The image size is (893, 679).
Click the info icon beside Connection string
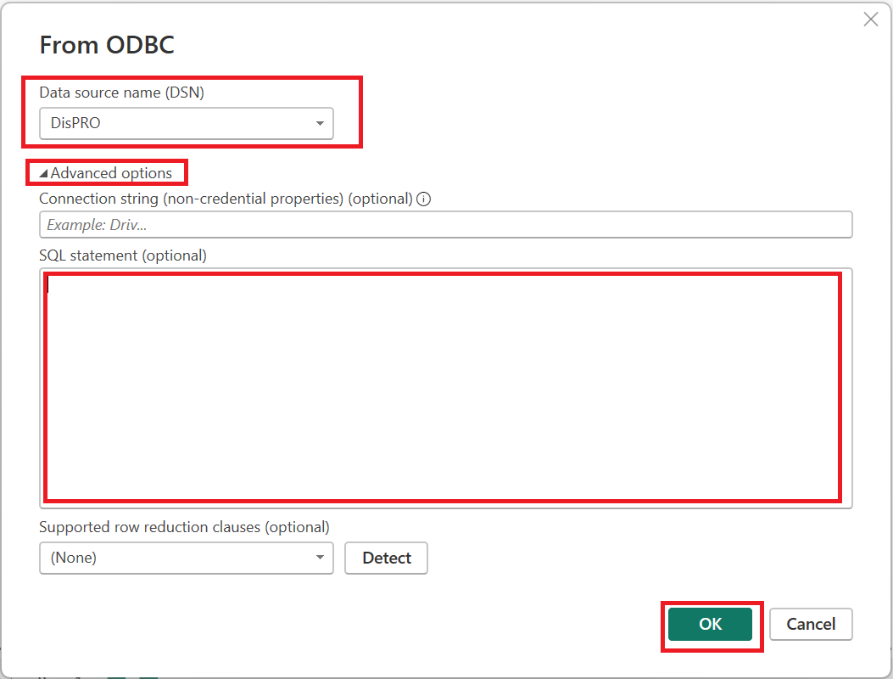(x=422, y=199)
